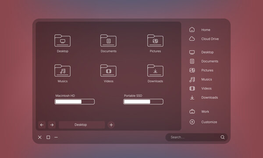The image size is (263, 158).
Task: Click the Macintosh HD label
Action: (65, 96)
